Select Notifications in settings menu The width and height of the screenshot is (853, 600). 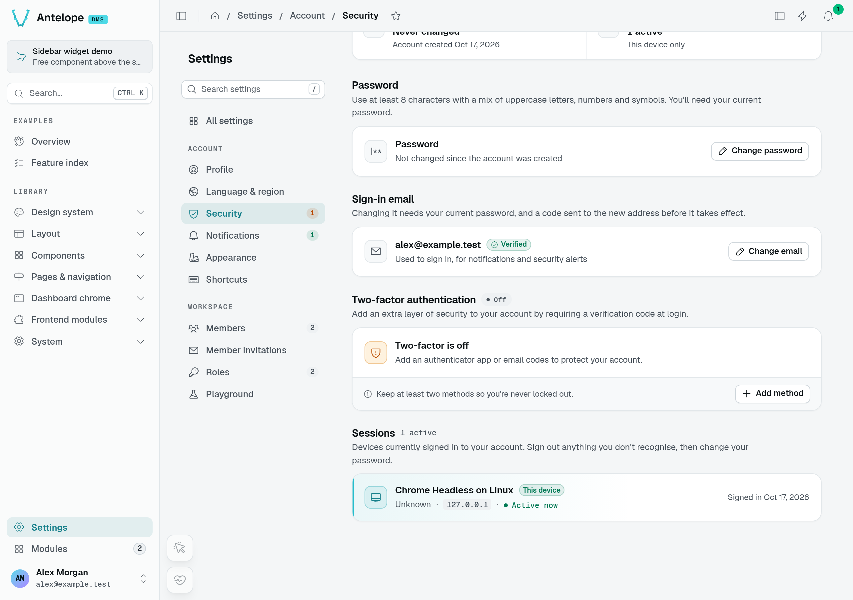tap(253, 235)
